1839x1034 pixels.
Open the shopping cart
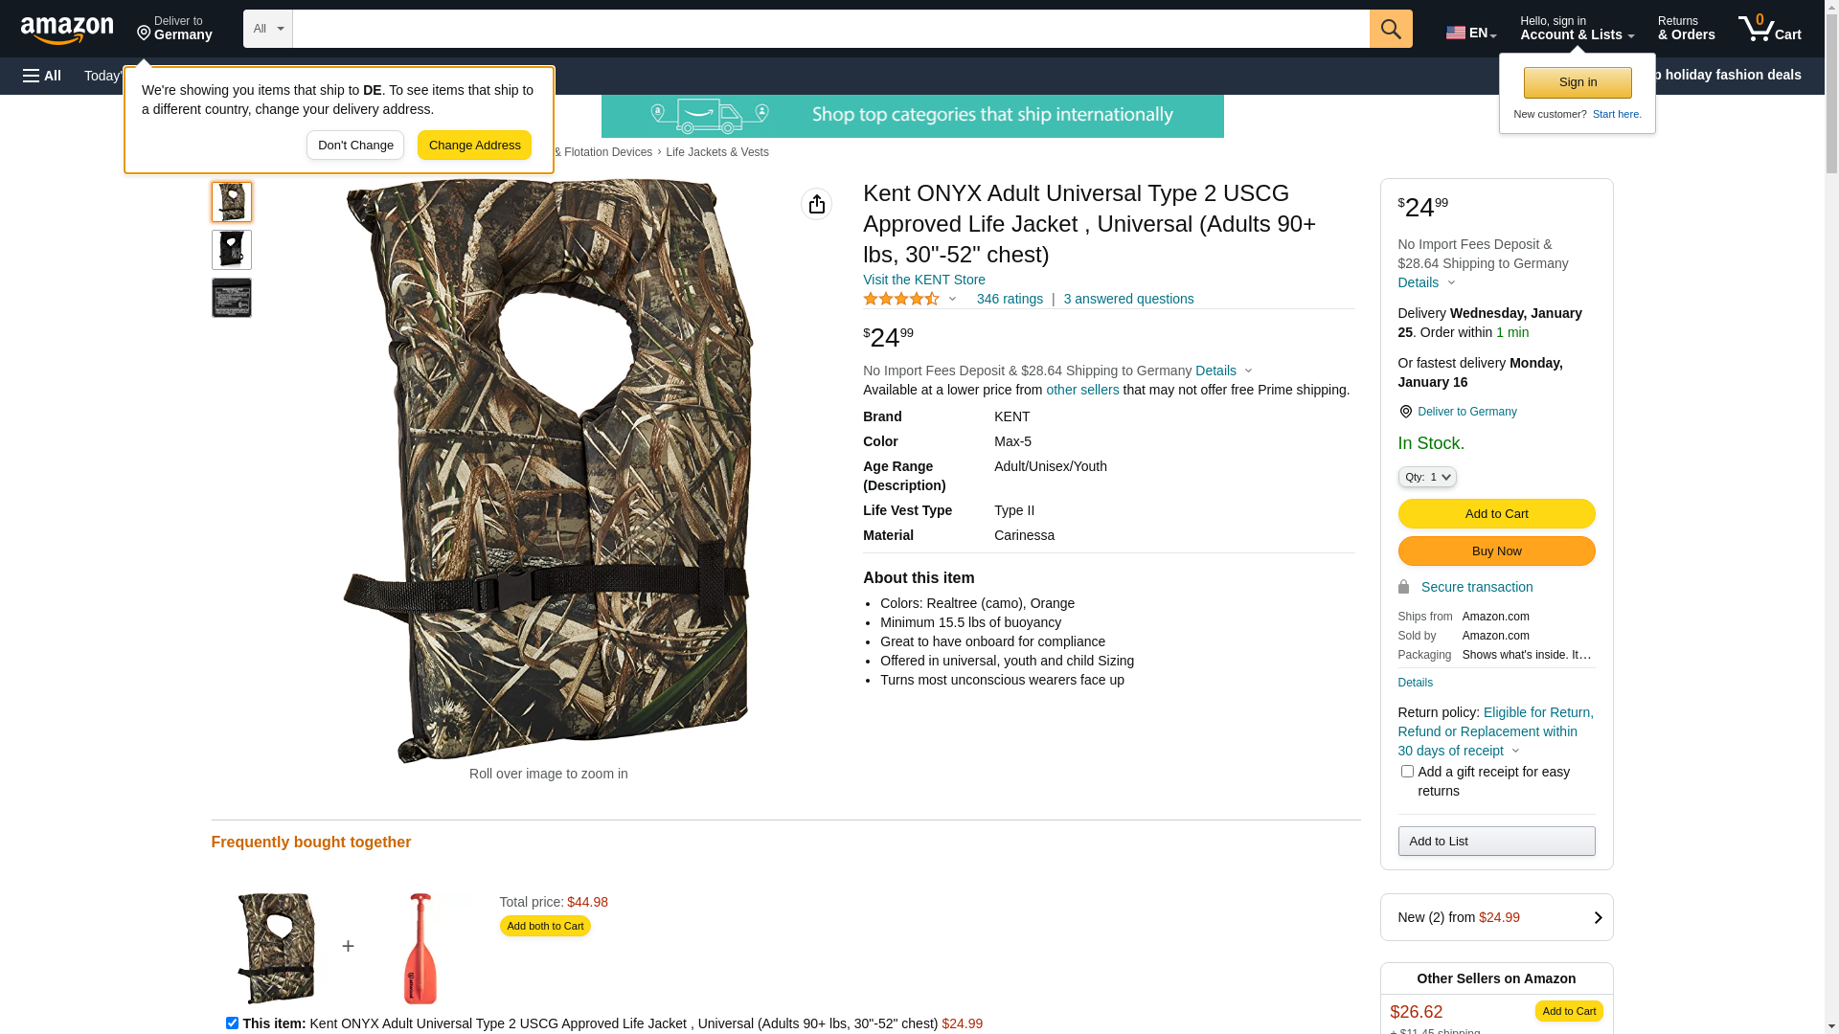coord(1769,29)
